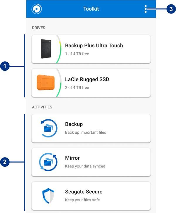Click "Keep your data synced" description
The image size is (176, 213).
coord(85,166)
